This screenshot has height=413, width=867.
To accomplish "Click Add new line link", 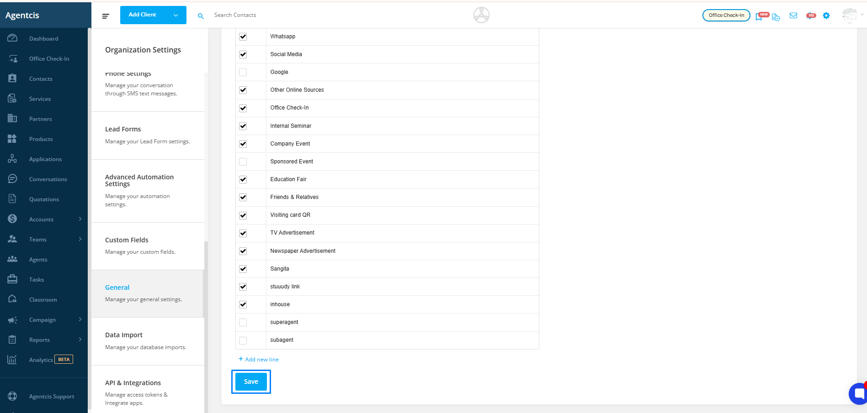I will pyautogui.click(x=259, y=359).
